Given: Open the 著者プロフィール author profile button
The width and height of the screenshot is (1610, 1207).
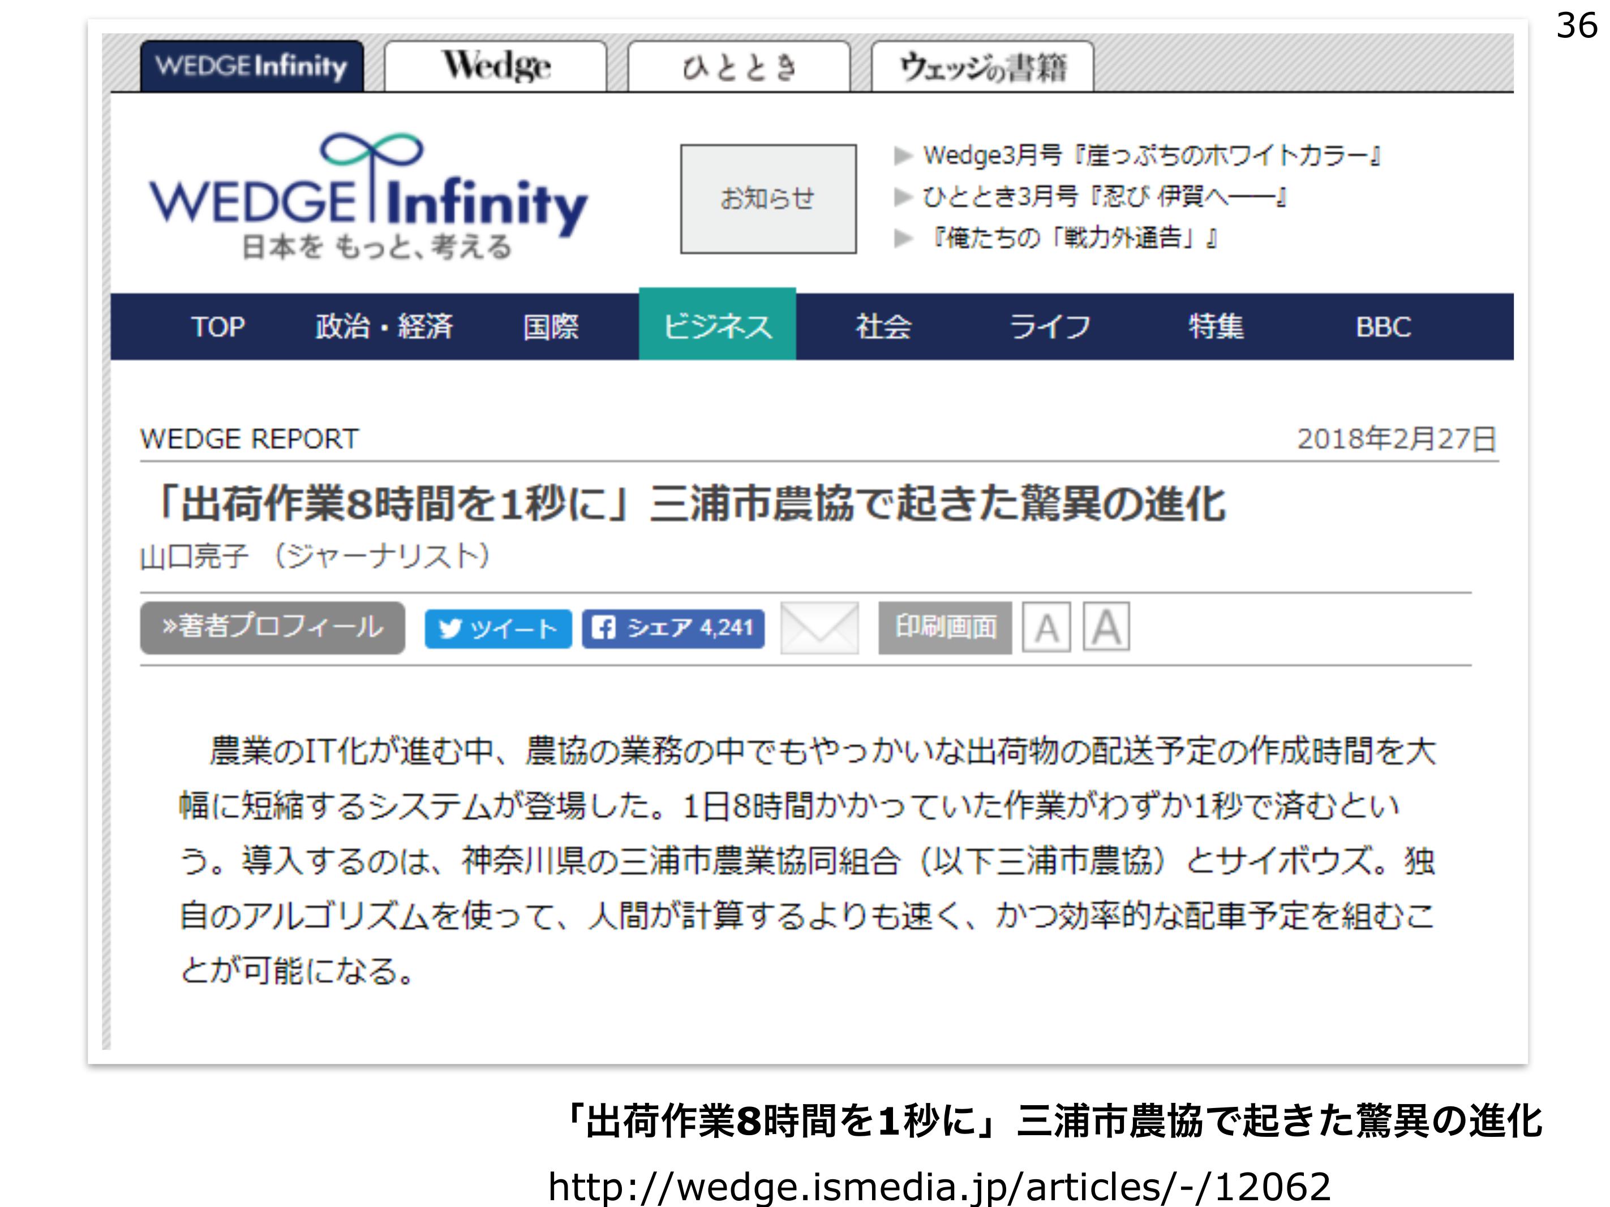Looking at the screenshot, I should (272, 627).
